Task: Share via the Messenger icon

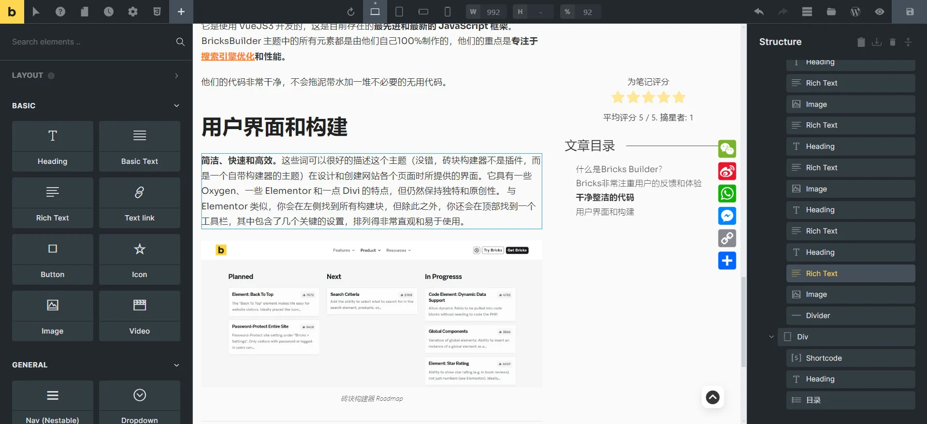Action: (727, 216)
